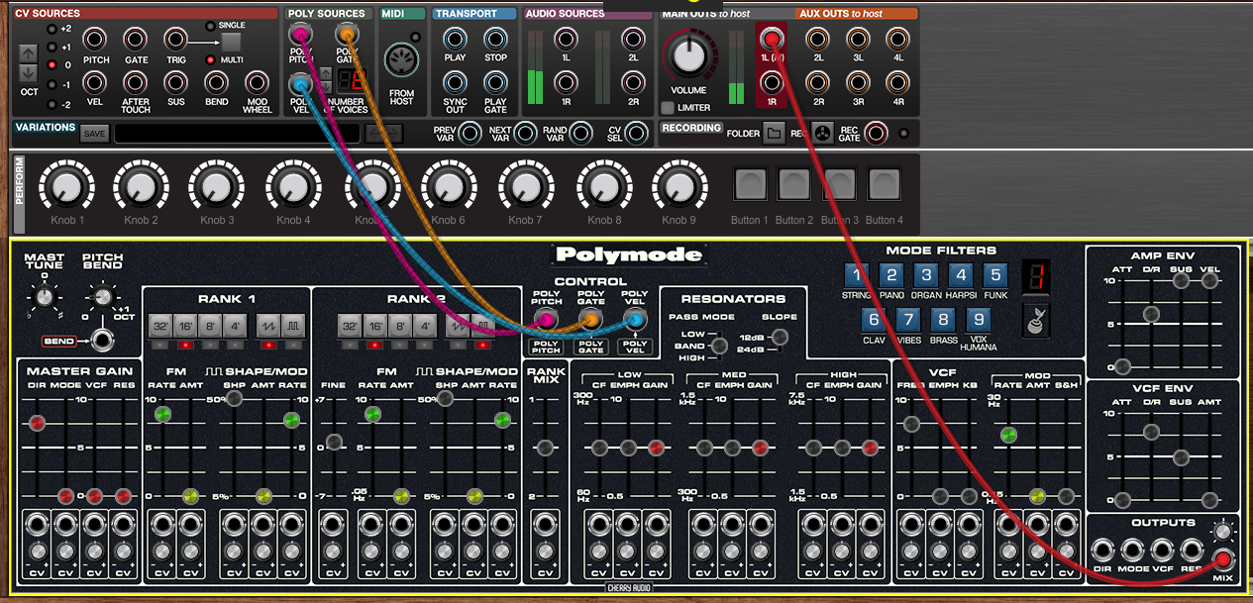This screenshot has width=1253, height=603.
Task: Click the TRIG CV source jack
Action: (176, 40)
